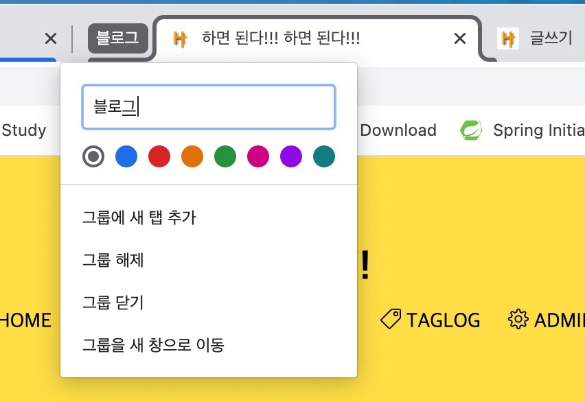Choose the green group color
Viewport: 585px width, 402px height.
pos(225,156)
